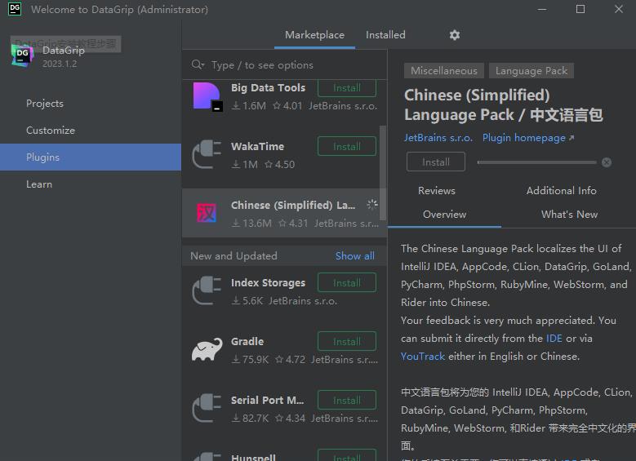Viewport: 636px width, 461px height.
Task: Click the Hunspell plugin name
Action: (x=253, y=458)
